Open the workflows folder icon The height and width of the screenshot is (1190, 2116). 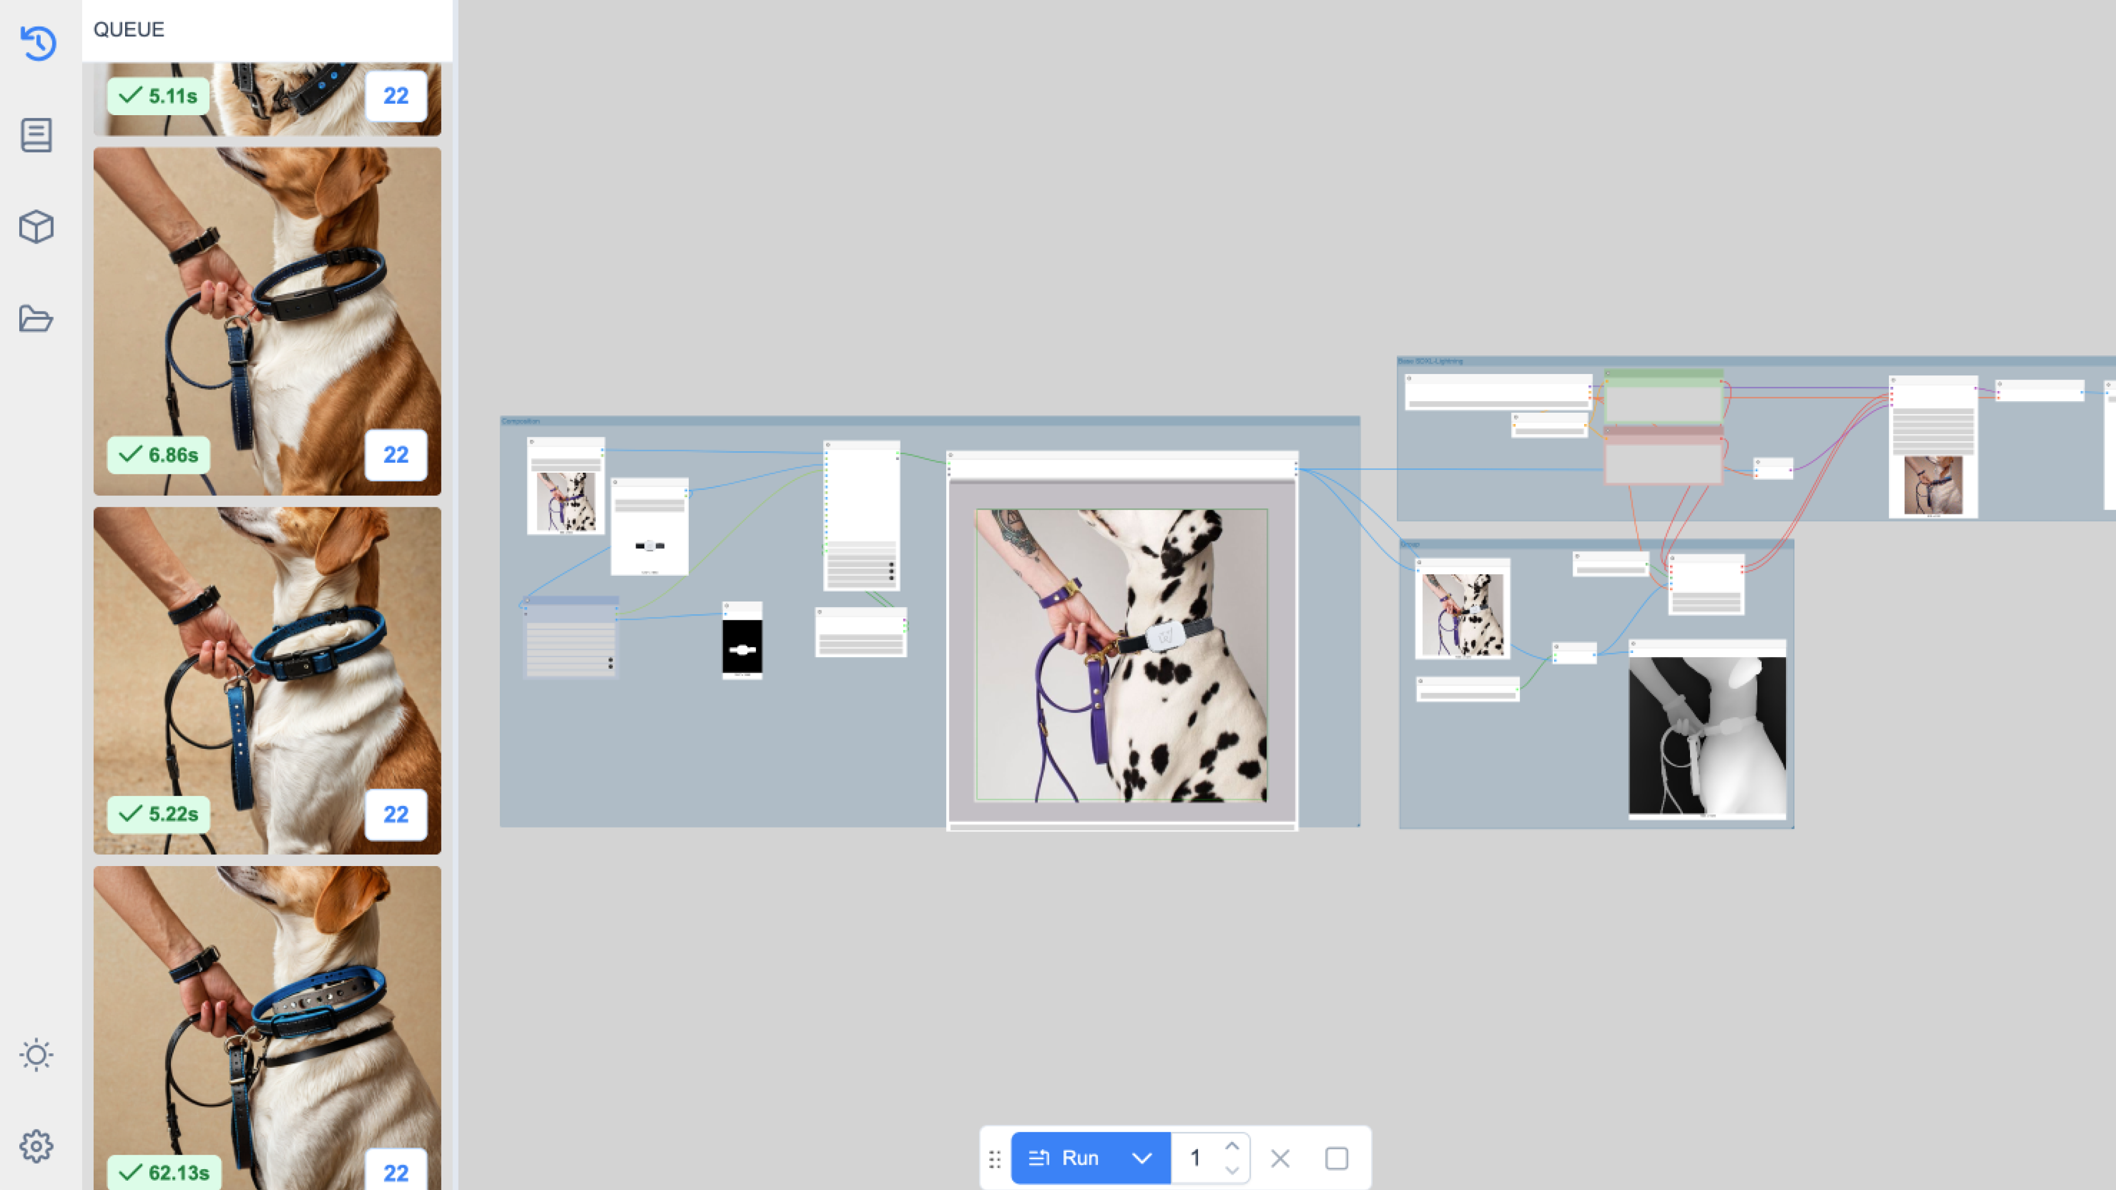36,318
